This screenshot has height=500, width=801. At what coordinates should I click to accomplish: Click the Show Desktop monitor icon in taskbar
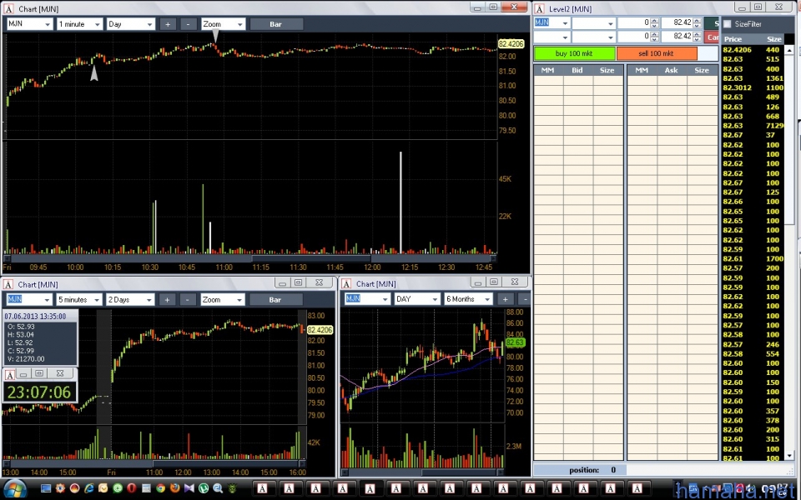coord(46,488)
